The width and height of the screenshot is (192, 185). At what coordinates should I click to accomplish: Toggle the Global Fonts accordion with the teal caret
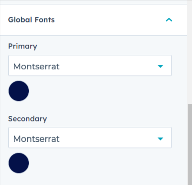point(169,20)
